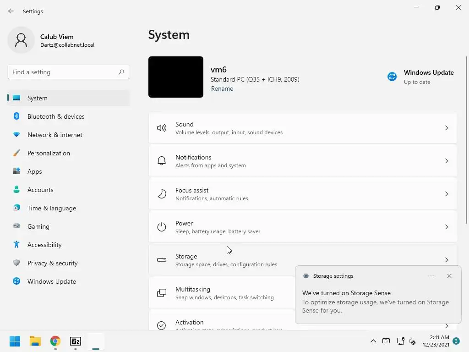Click the active Settings taskbar button
469x352 pixels.
[x=96, y=341]
